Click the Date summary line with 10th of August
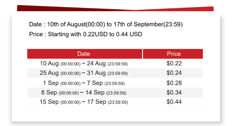The height and width of the screenshot is (126, 233). pos(106,24)
